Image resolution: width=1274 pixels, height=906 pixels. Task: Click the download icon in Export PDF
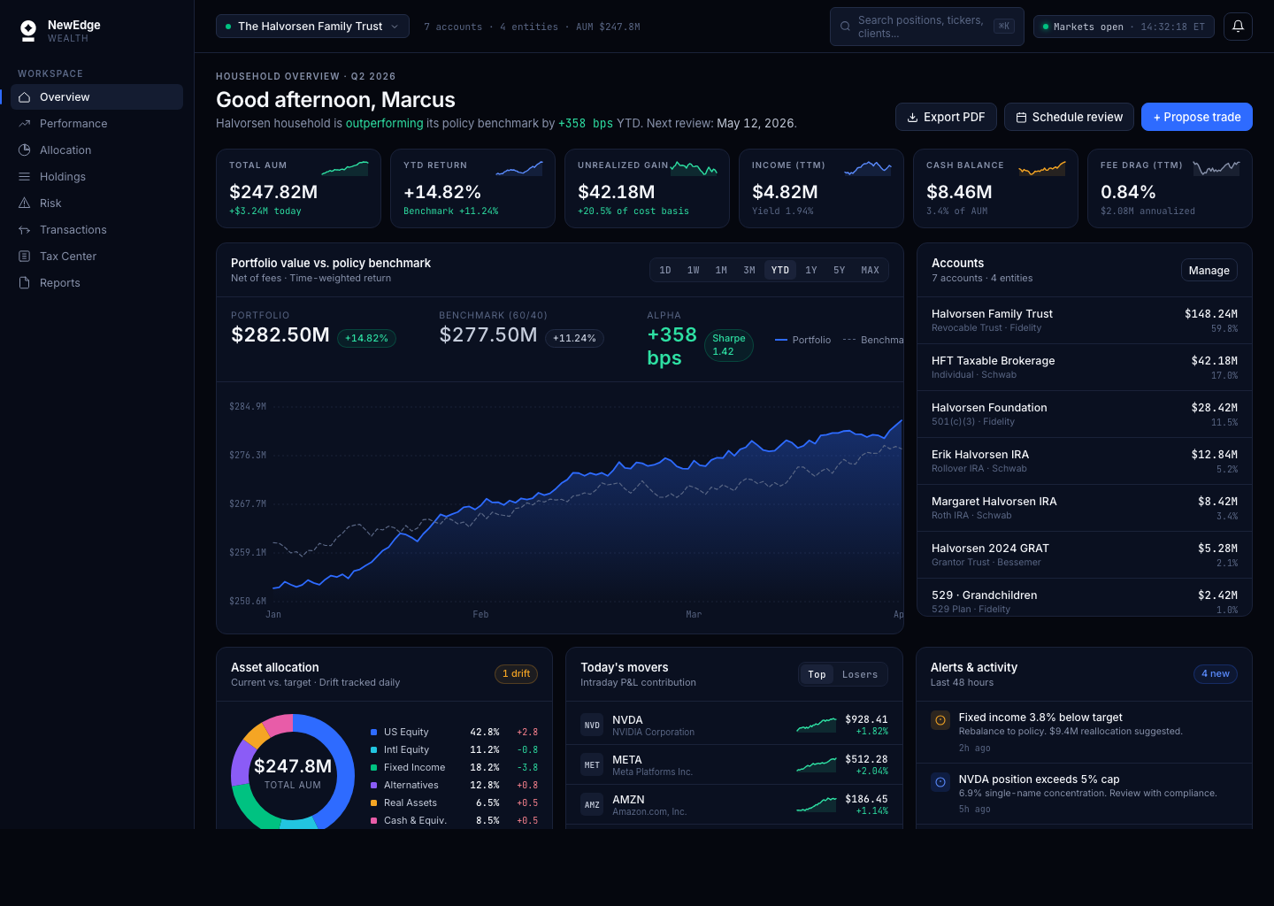(912, 117)
